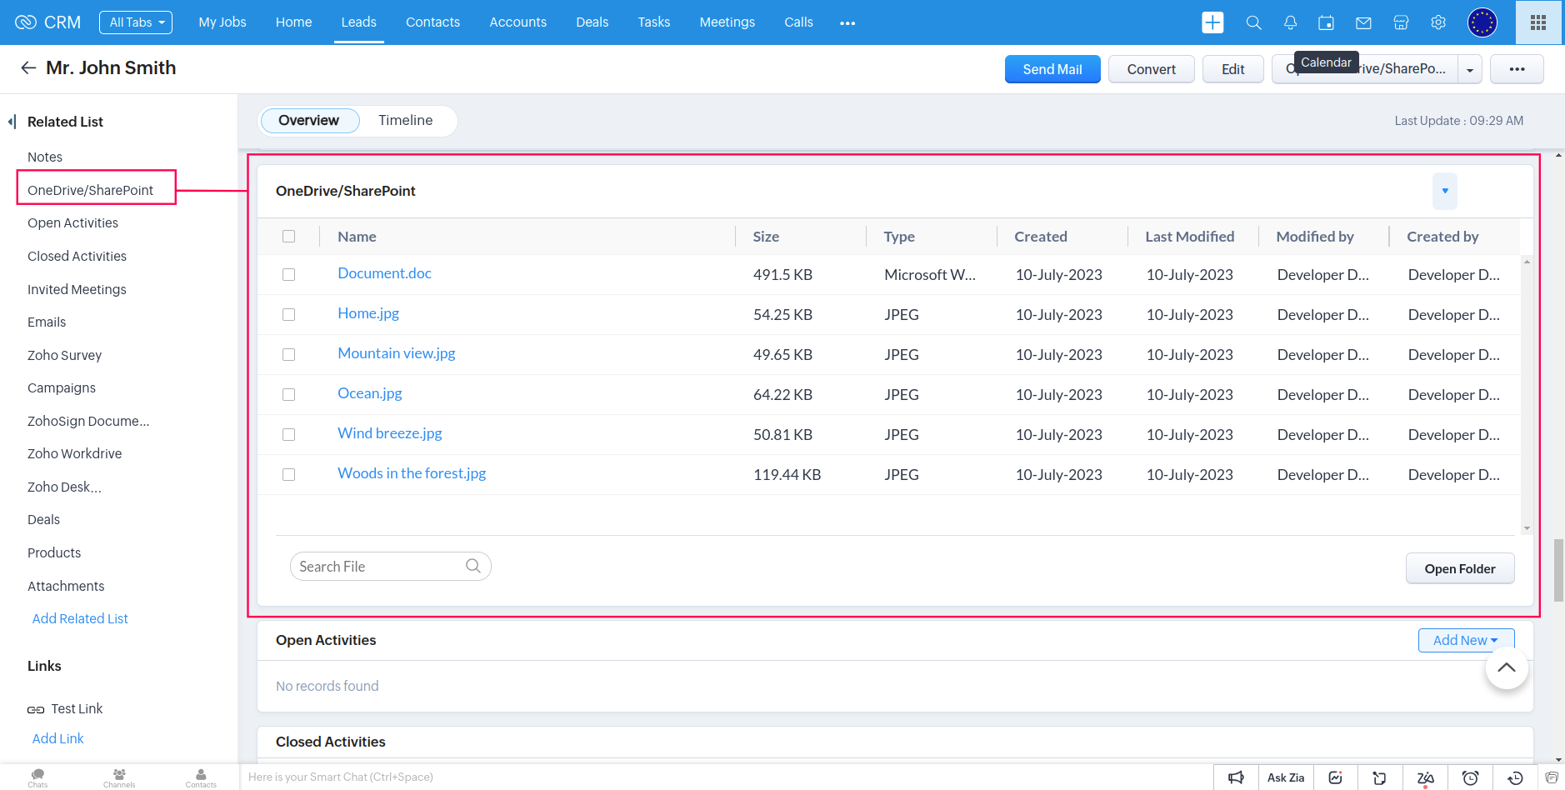Click the chain icon beside Test Link

pos(36,709)
